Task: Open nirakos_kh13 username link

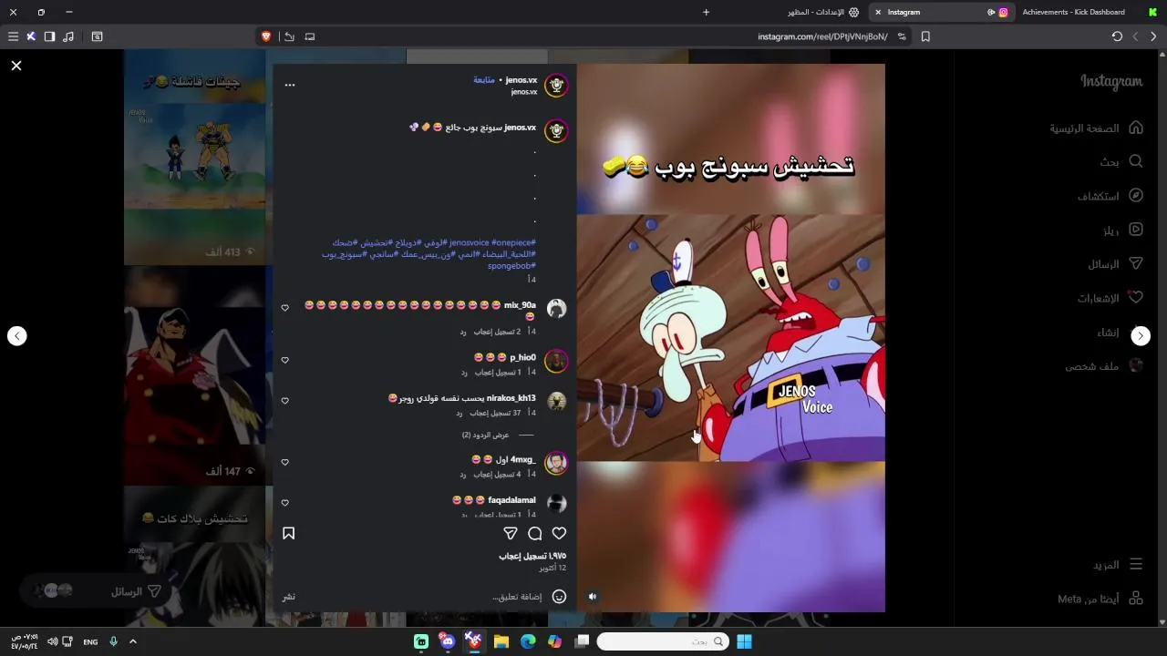Action: [511, 398]
